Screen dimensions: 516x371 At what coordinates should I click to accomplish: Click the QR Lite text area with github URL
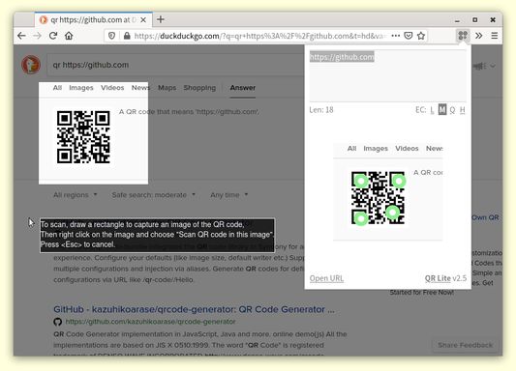tap(387, 75)
